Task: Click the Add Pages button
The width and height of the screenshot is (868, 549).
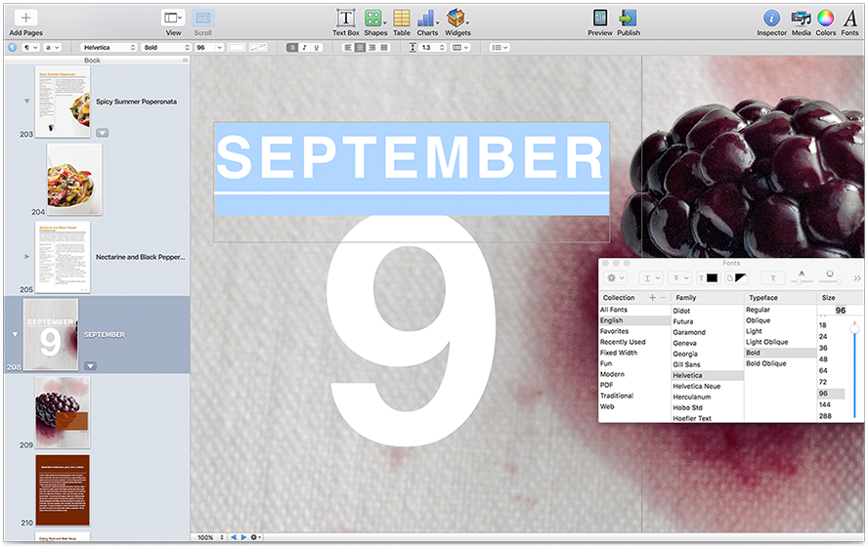Action: [x=25, y=18]
